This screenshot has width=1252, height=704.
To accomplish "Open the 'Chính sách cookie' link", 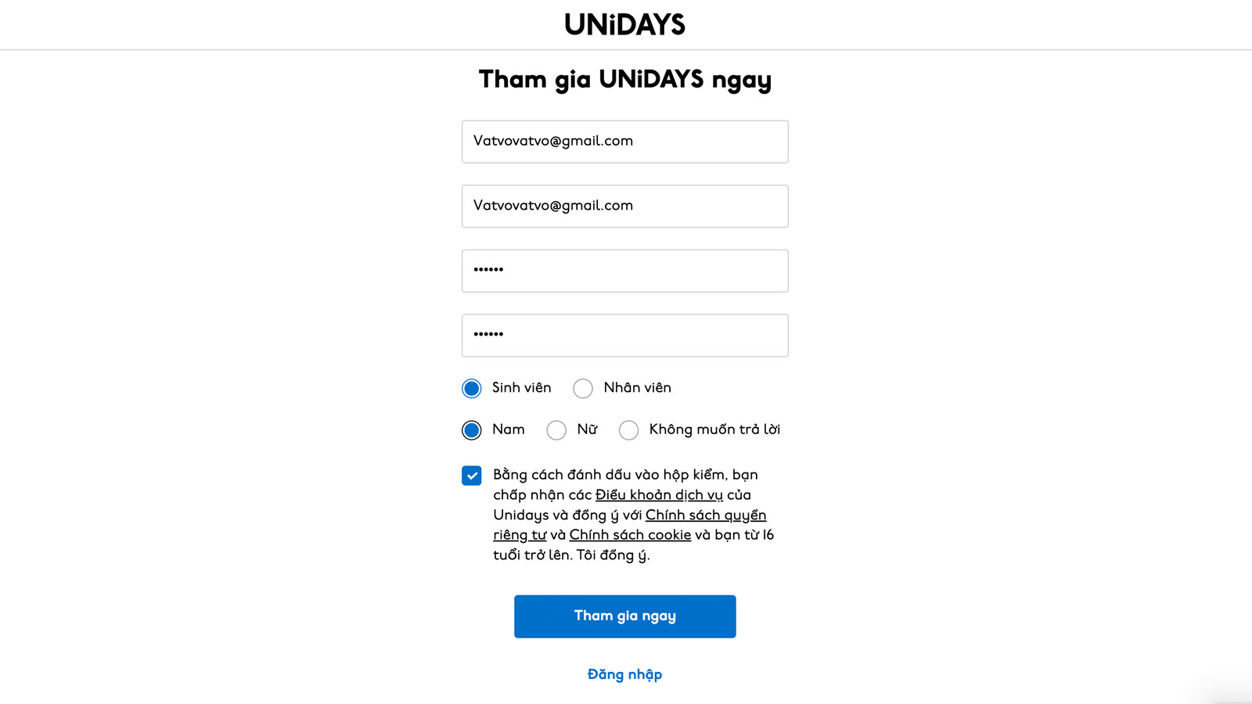I will 630,535.
